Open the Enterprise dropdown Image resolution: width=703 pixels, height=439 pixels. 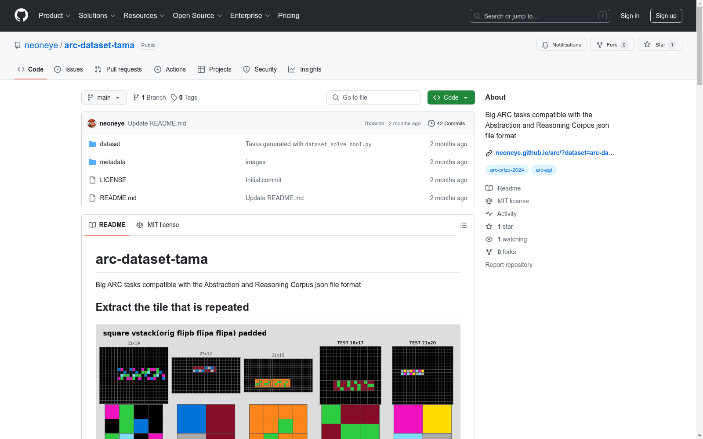click(250, 16)
